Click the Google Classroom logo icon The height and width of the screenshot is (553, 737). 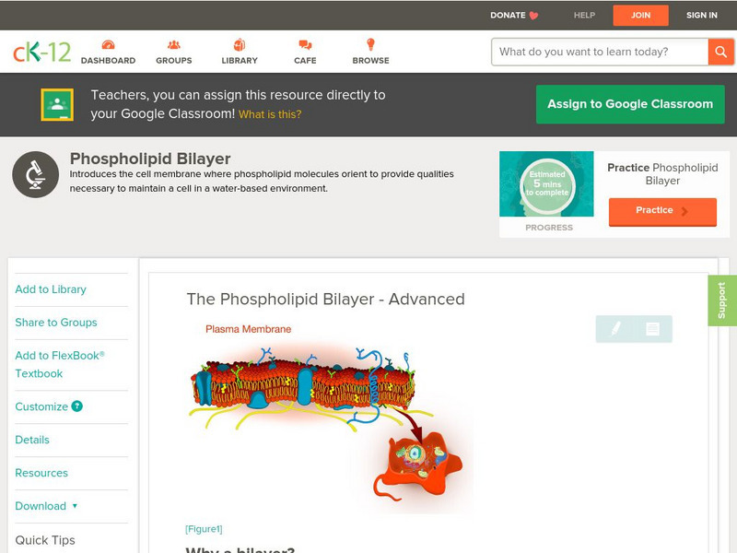coord(57,104)
